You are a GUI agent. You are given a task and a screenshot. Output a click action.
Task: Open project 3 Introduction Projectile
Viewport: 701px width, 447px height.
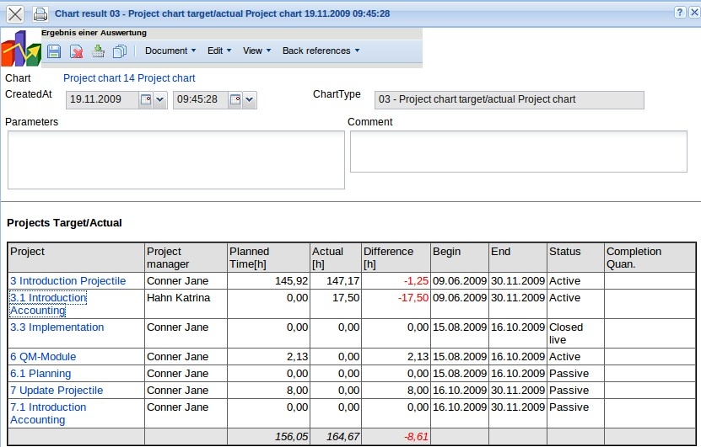tap(67, 281)
